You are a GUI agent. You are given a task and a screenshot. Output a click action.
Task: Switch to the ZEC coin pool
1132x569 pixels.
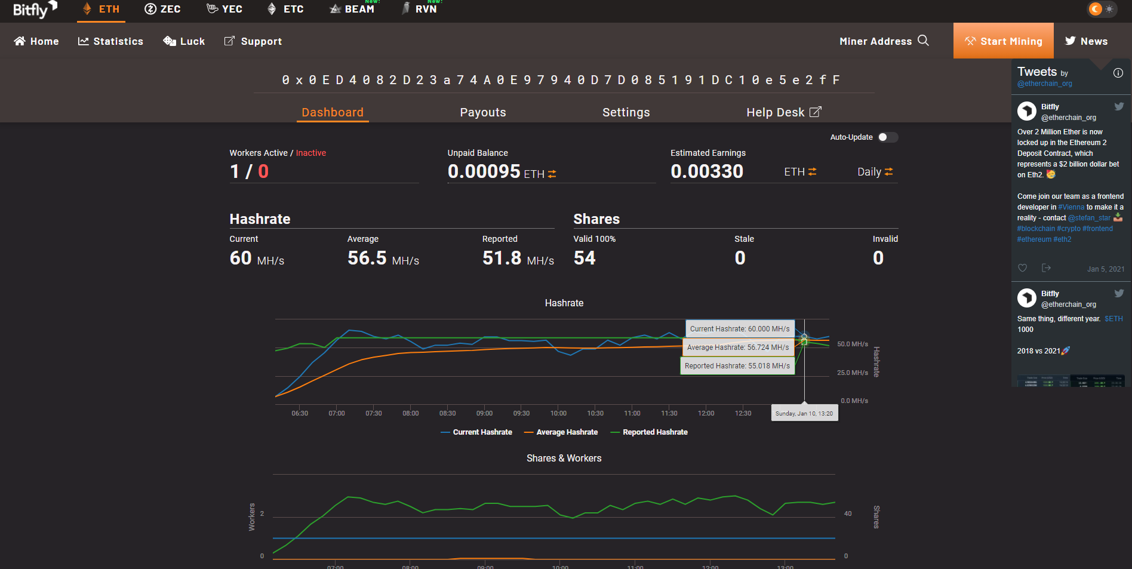pos(162,9)
